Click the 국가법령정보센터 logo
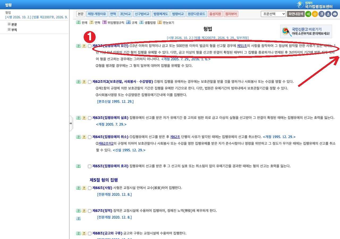The height and width of the screenshot is (239, 340). [x=315, y=5]
